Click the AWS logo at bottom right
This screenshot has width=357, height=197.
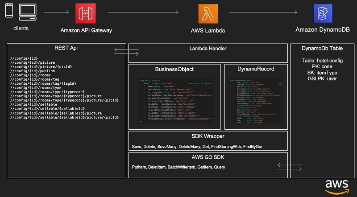click(x=337, y=187)
